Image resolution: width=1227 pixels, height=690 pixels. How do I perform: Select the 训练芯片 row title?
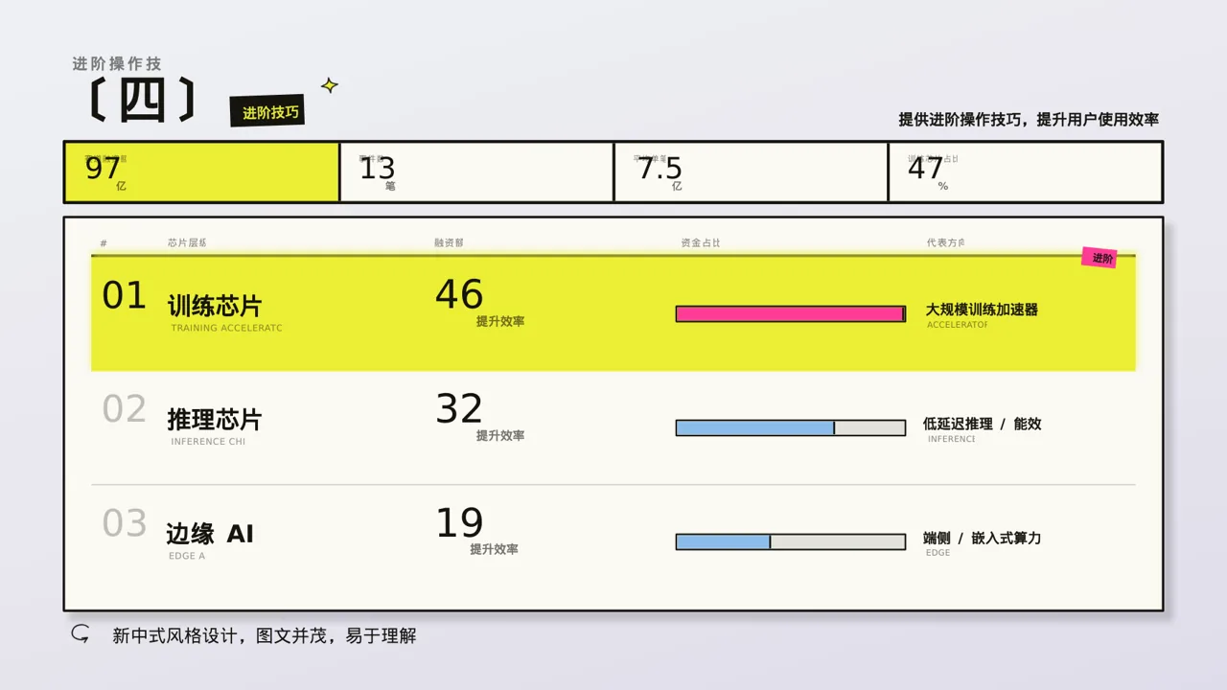point(215,307)
